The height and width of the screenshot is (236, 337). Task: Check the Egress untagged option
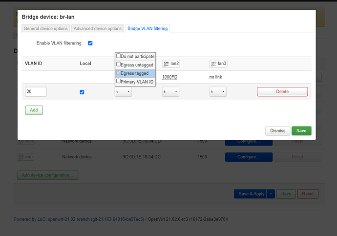pos(118,64)
